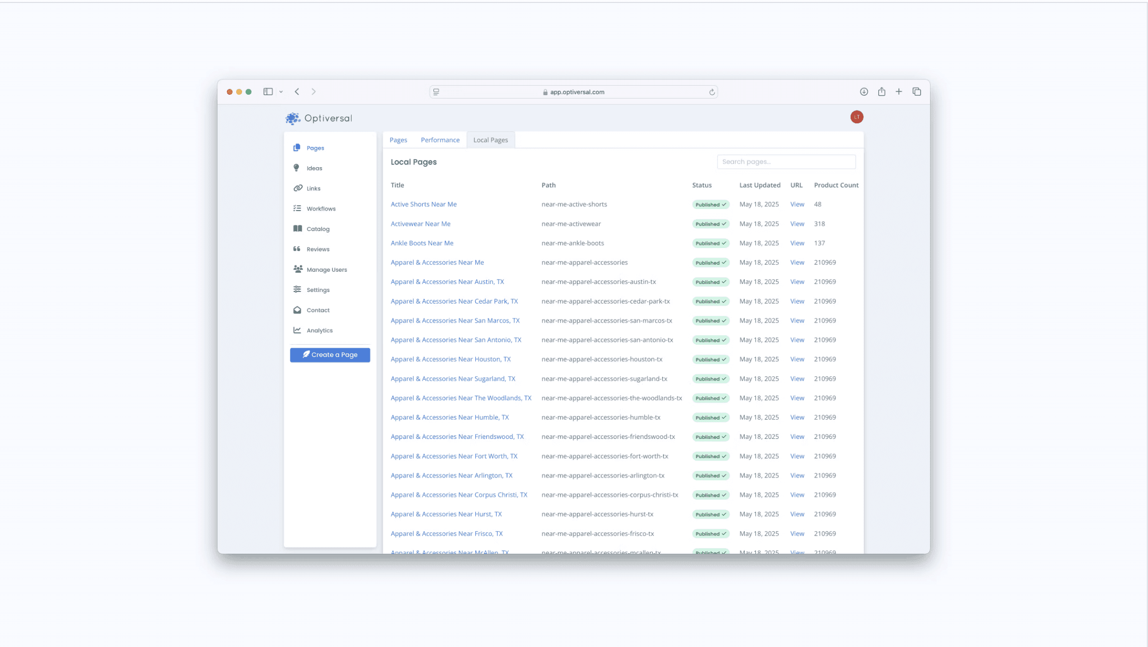
Task: Go back in browser history
Action: tap(297, 92)
